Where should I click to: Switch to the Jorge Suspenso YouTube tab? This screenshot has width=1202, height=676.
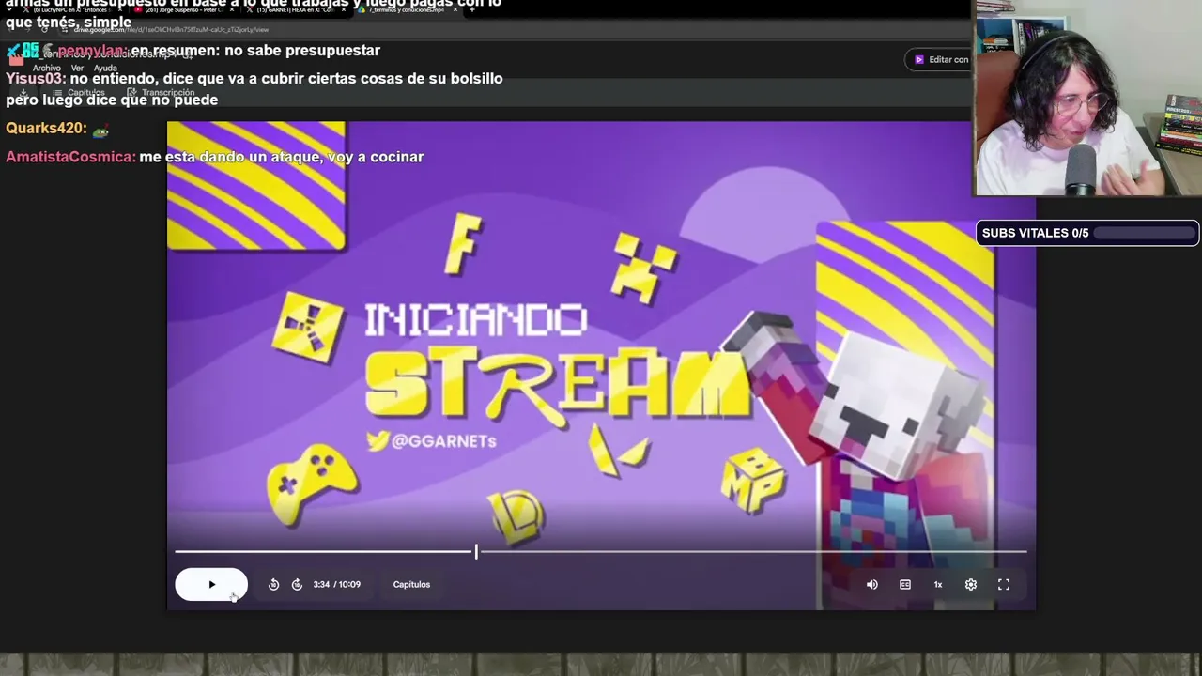184,9
